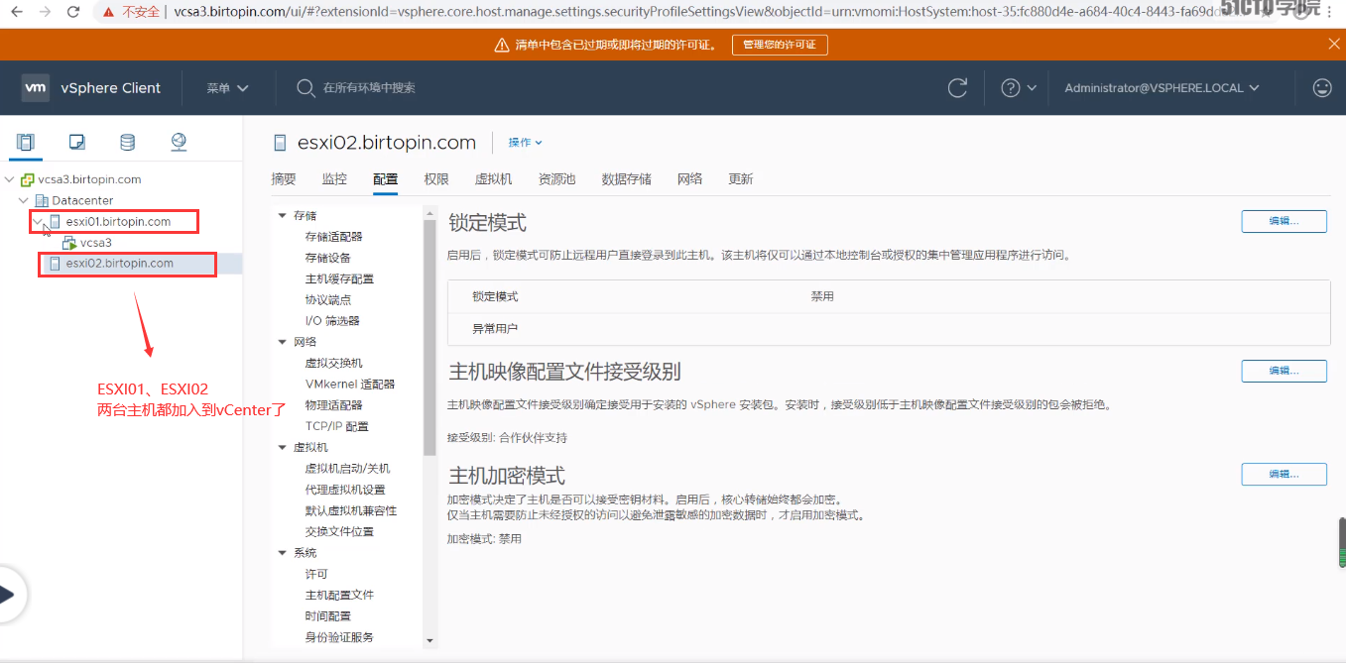Select the Networking inventory icon
Viewport: 1346px width, 665px height.
tap(179, 142)
